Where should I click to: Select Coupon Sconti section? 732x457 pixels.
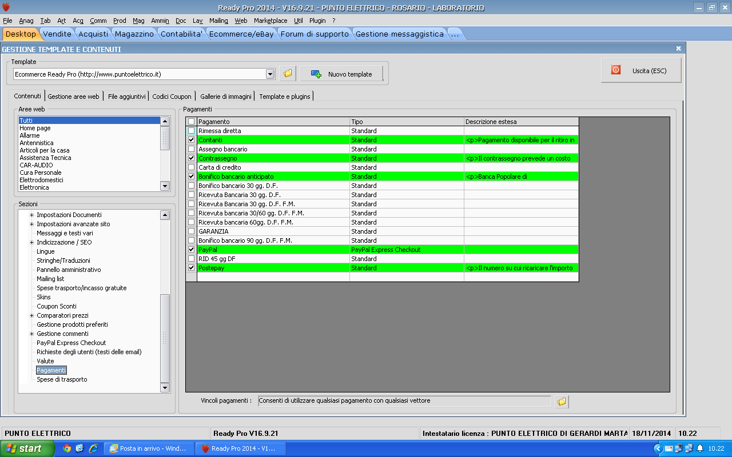[57, 306]
